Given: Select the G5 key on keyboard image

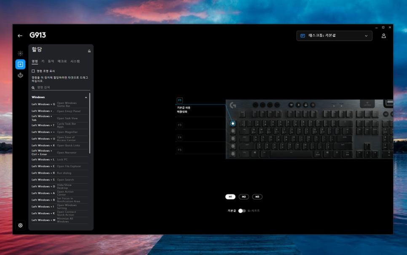Looking at the screenshot, I should (x=233, y=154).
